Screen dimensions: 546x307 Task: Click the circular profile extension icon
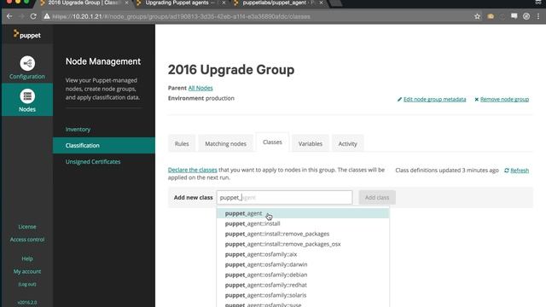[x=526, y=16]
